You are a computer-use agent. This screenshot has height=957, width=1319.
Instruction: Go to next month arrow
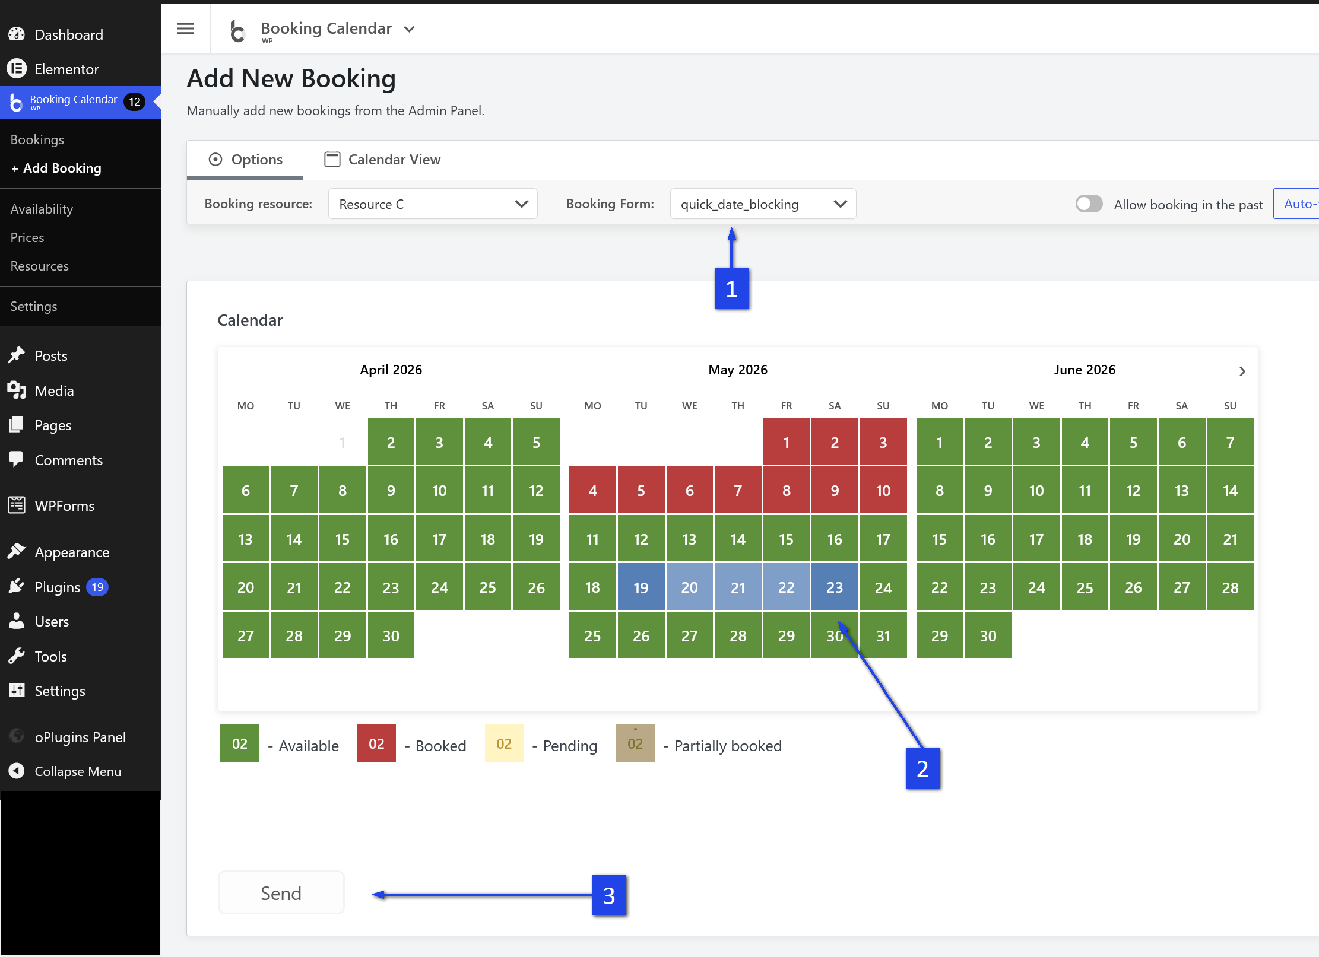1242,371
